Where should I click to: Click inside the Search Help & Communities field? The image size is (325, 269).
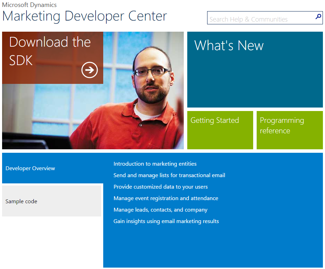(260, 19)
